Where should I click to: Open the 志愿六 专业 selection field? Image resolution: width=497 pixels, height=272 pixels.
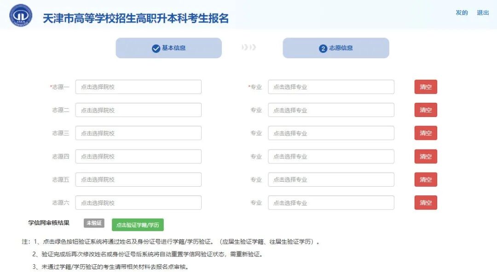(x=331, y=202)
